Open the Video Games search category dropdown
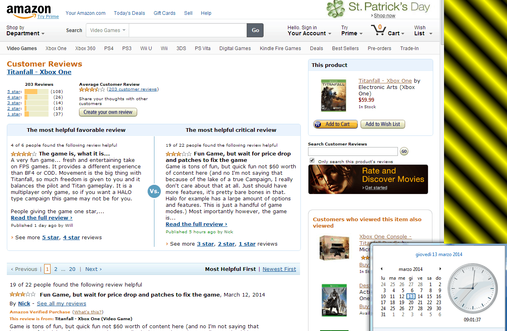The width and height of the screenshot is (507, 331). pos(107,30)
